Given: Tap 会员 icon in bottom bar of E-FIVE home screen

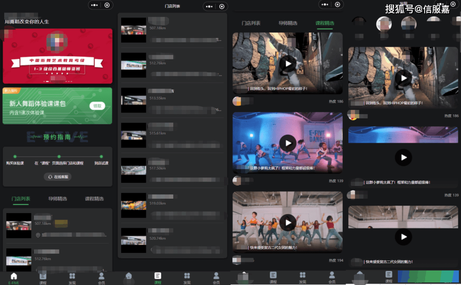Looking at the screenshot, I should click(102, 278).
